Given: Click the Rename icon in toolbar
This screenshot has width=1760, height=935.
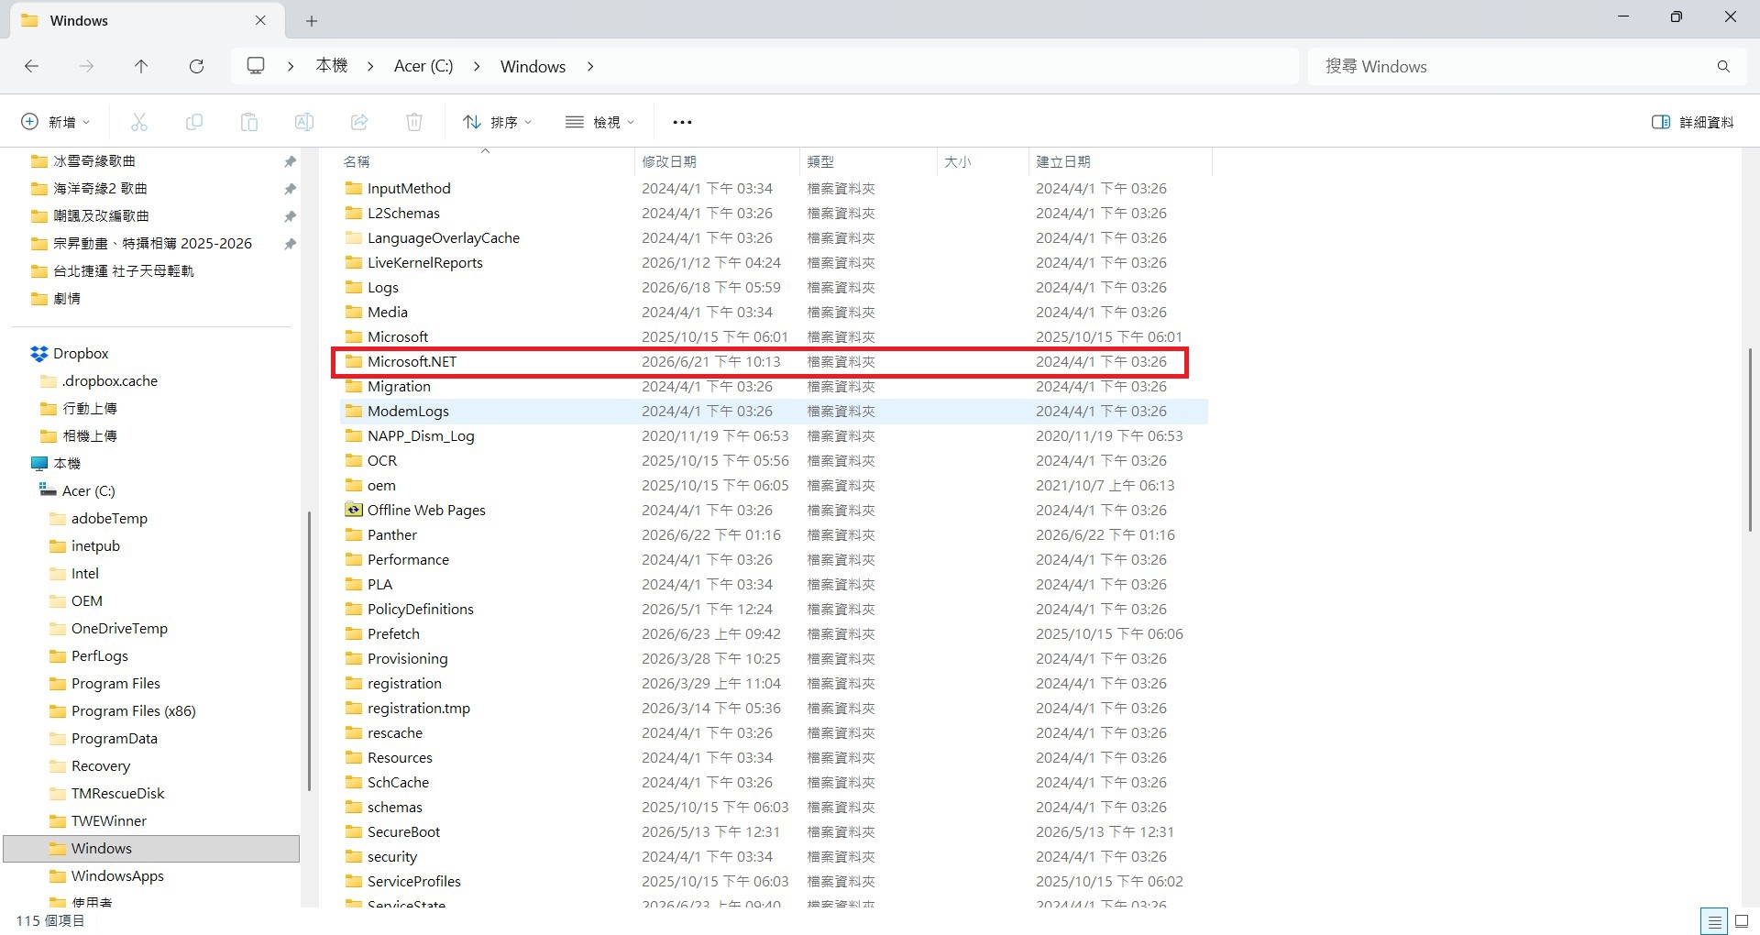Looking at the screenshot, I should (304, 122).
